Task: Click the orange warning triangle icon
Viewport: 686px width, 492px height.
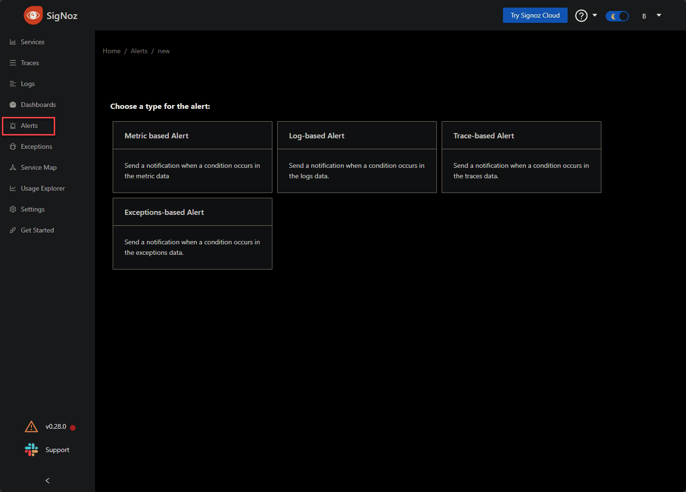Action: click(x=31, y=426)
